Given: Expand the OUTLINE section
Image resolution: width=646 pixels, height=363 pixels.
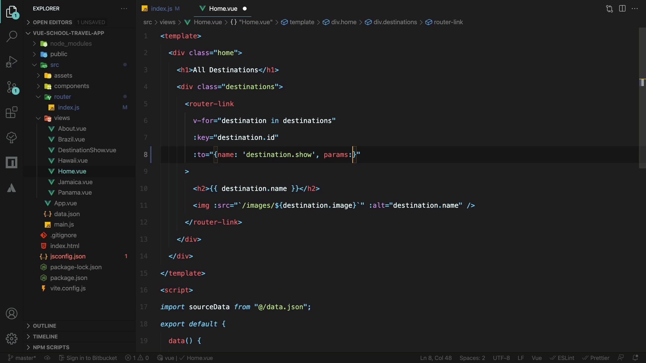Looking at the screenshot, I should click(x=44, y=326).
